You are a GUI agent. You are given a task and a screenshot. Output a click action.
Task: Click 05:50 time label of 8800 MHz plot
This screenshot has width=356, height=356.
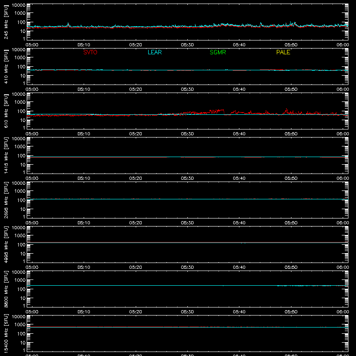point(291,312)
